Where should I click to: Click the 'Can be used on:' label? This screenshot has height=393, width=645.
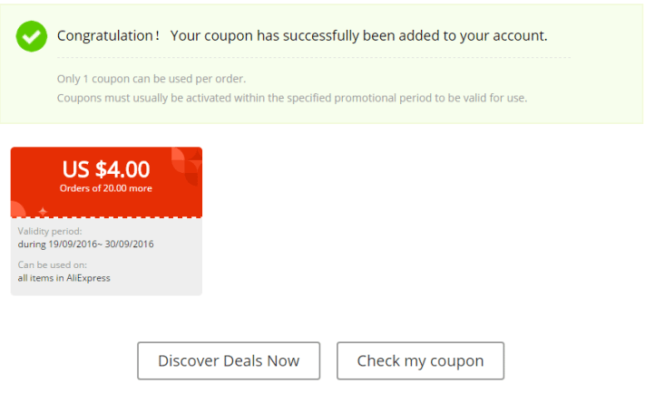53,265
